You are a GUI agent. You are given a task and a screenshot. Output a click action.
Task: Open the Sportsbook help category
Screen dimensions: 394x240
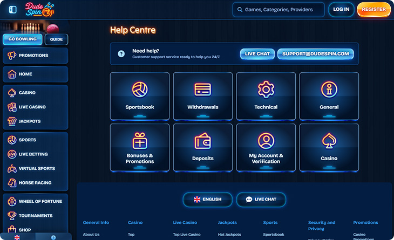(140, 96)
